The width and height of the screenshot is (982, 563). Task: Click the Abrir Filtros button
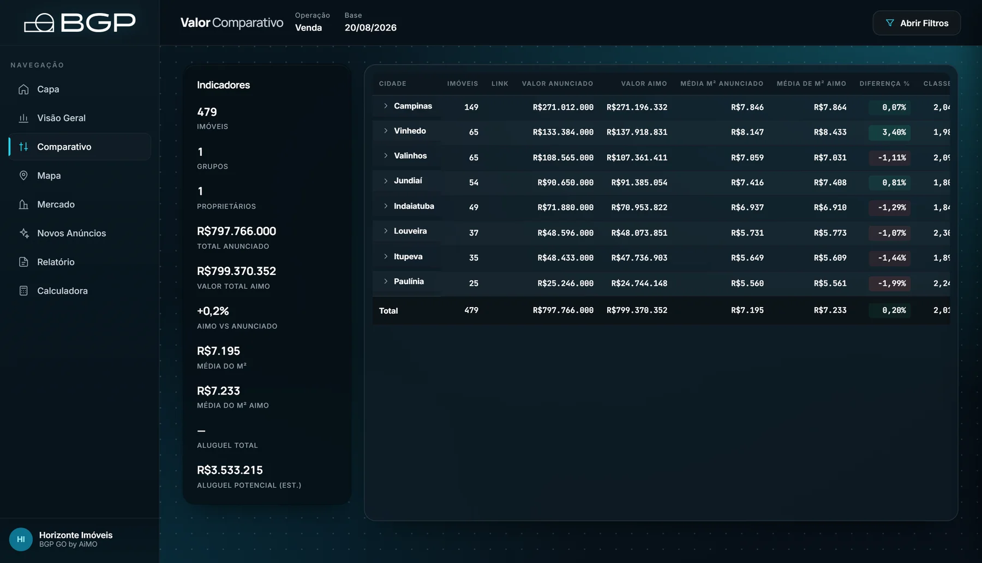tap(917, 23)
